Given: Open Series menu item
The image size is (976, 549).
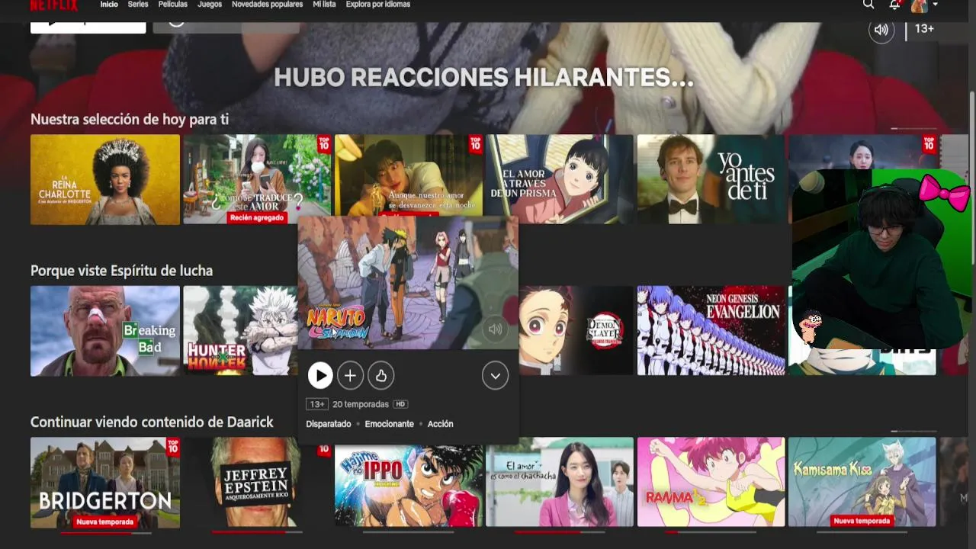Looking at the screenshot, I should point(138,5).
